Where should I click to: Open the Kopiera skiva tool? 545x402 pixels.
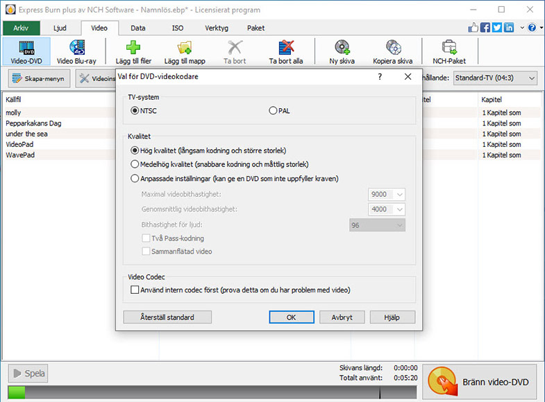tap(393, 52)
